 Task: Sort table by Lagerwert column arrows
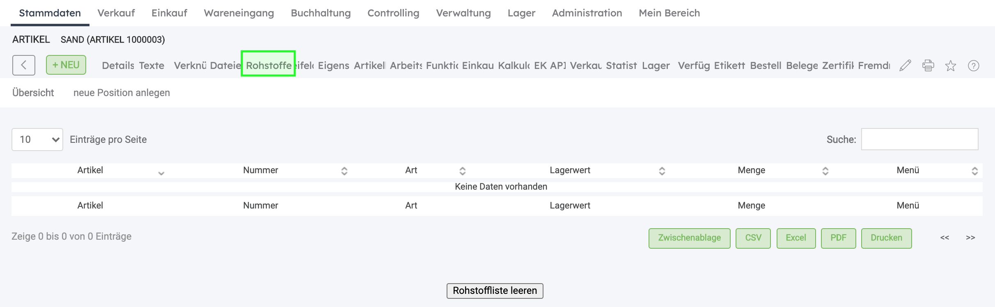point(662,171)
